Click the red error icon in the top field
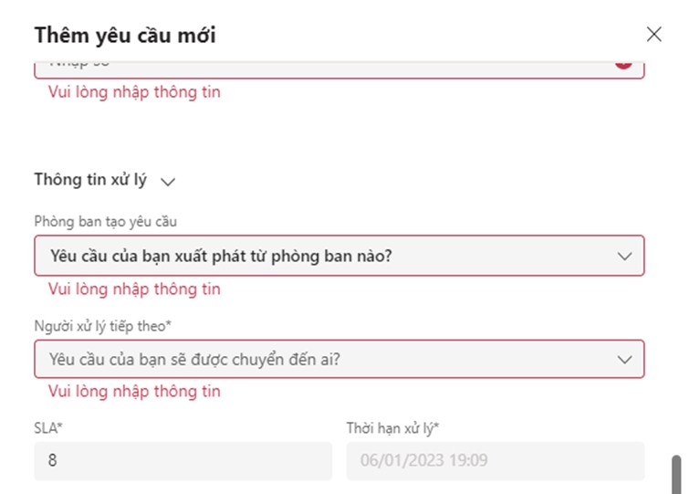This screenshot has height=494, width=700. (x=623, y=64)
